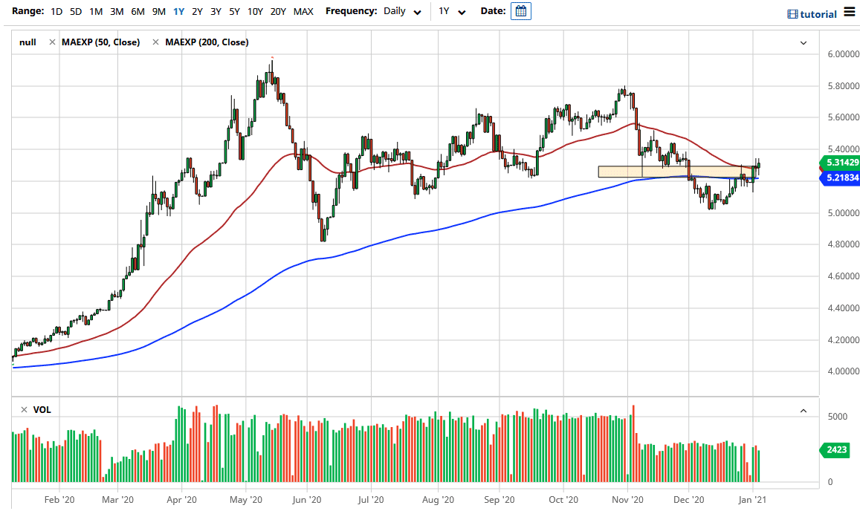Expand the VOL panel via its chevron

click(803, 409)
